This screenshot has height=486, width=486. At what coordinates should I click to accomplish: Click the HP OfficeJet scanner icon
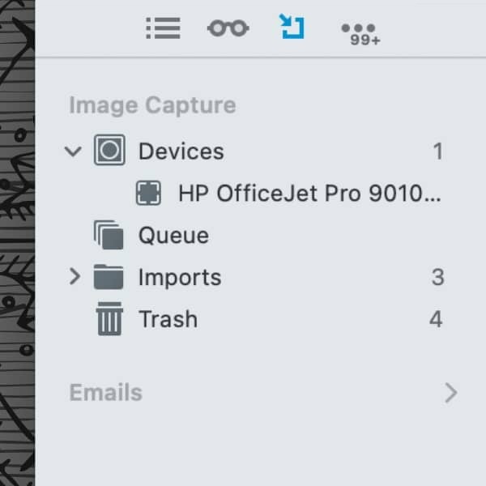(148, 193)
